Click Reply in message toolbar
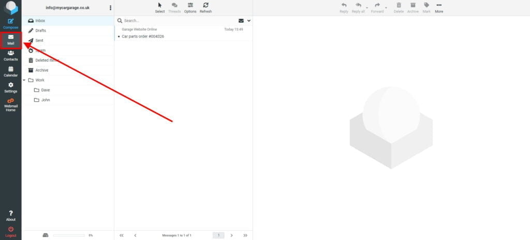The image size is (530, 240). [x=344, y=8]
